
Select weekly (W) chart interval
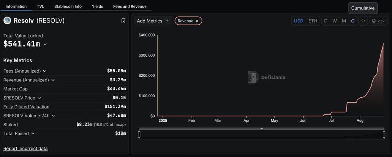pyautogui.click(x=335, y=21)
